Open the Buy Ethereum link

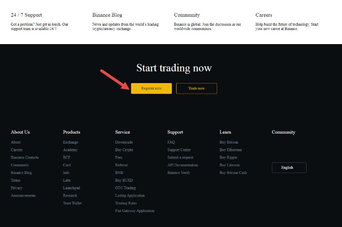[x=231, y=150]
